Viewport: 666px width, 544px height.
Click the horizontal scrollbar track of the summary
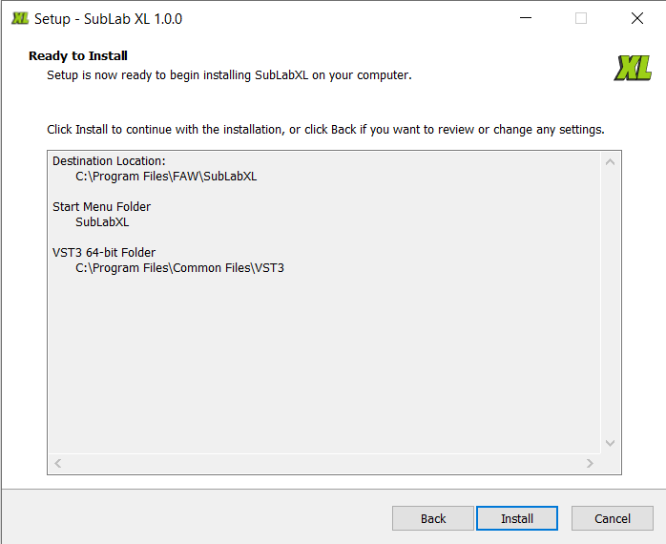coord(324,463)
